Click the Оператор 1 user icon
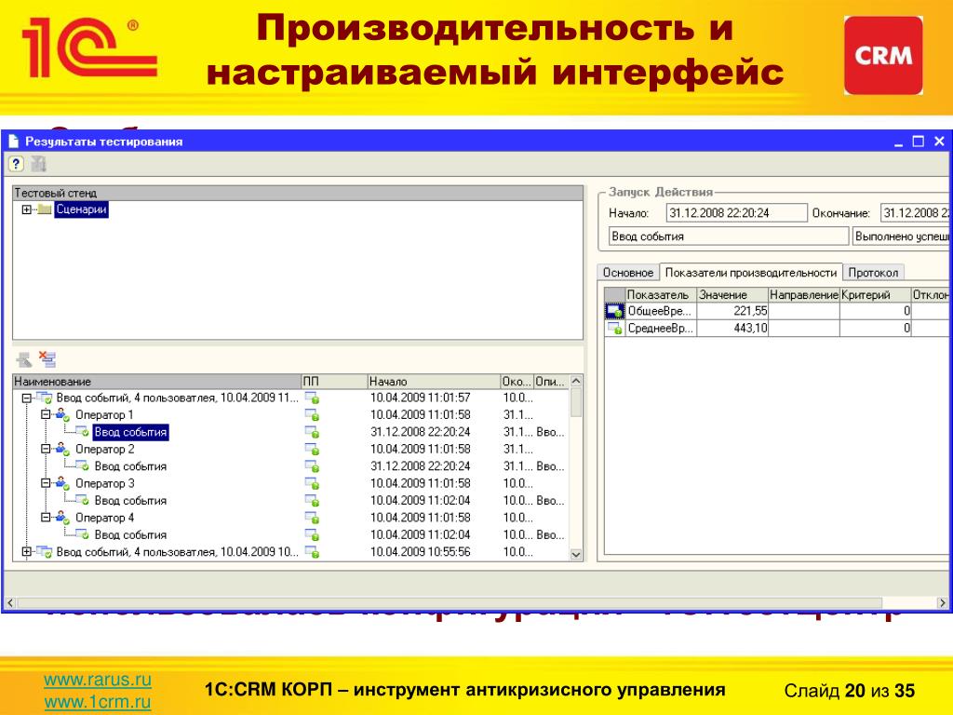 [62, 414]
